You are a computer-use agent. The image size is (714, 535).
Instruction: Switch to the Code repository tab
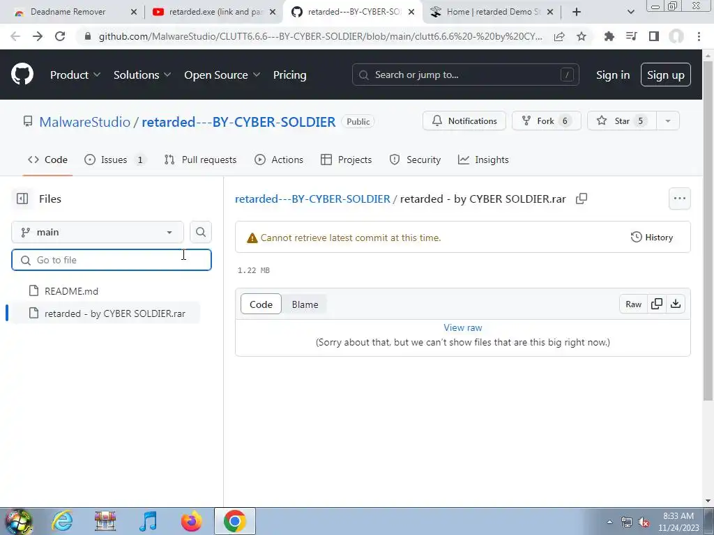click(48, 160)
